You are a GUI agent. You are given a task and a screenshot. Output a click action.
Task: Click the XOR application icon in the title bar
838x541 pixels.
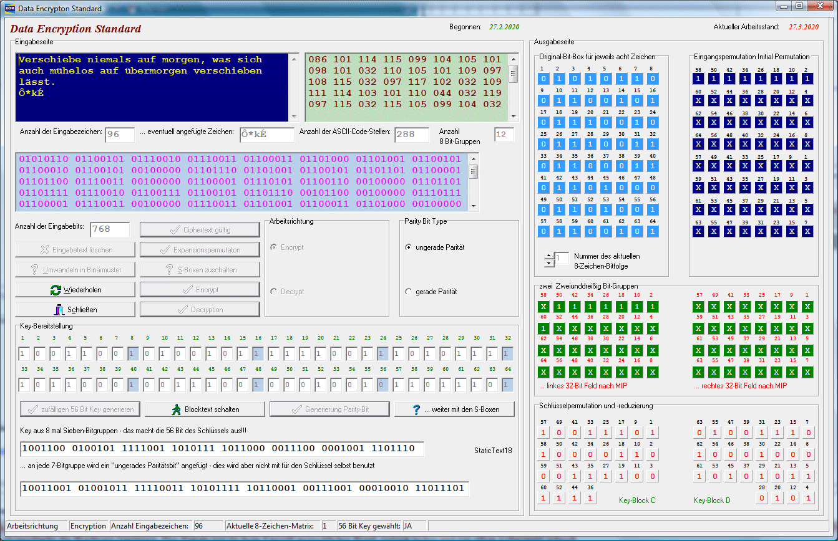point(10,9)
